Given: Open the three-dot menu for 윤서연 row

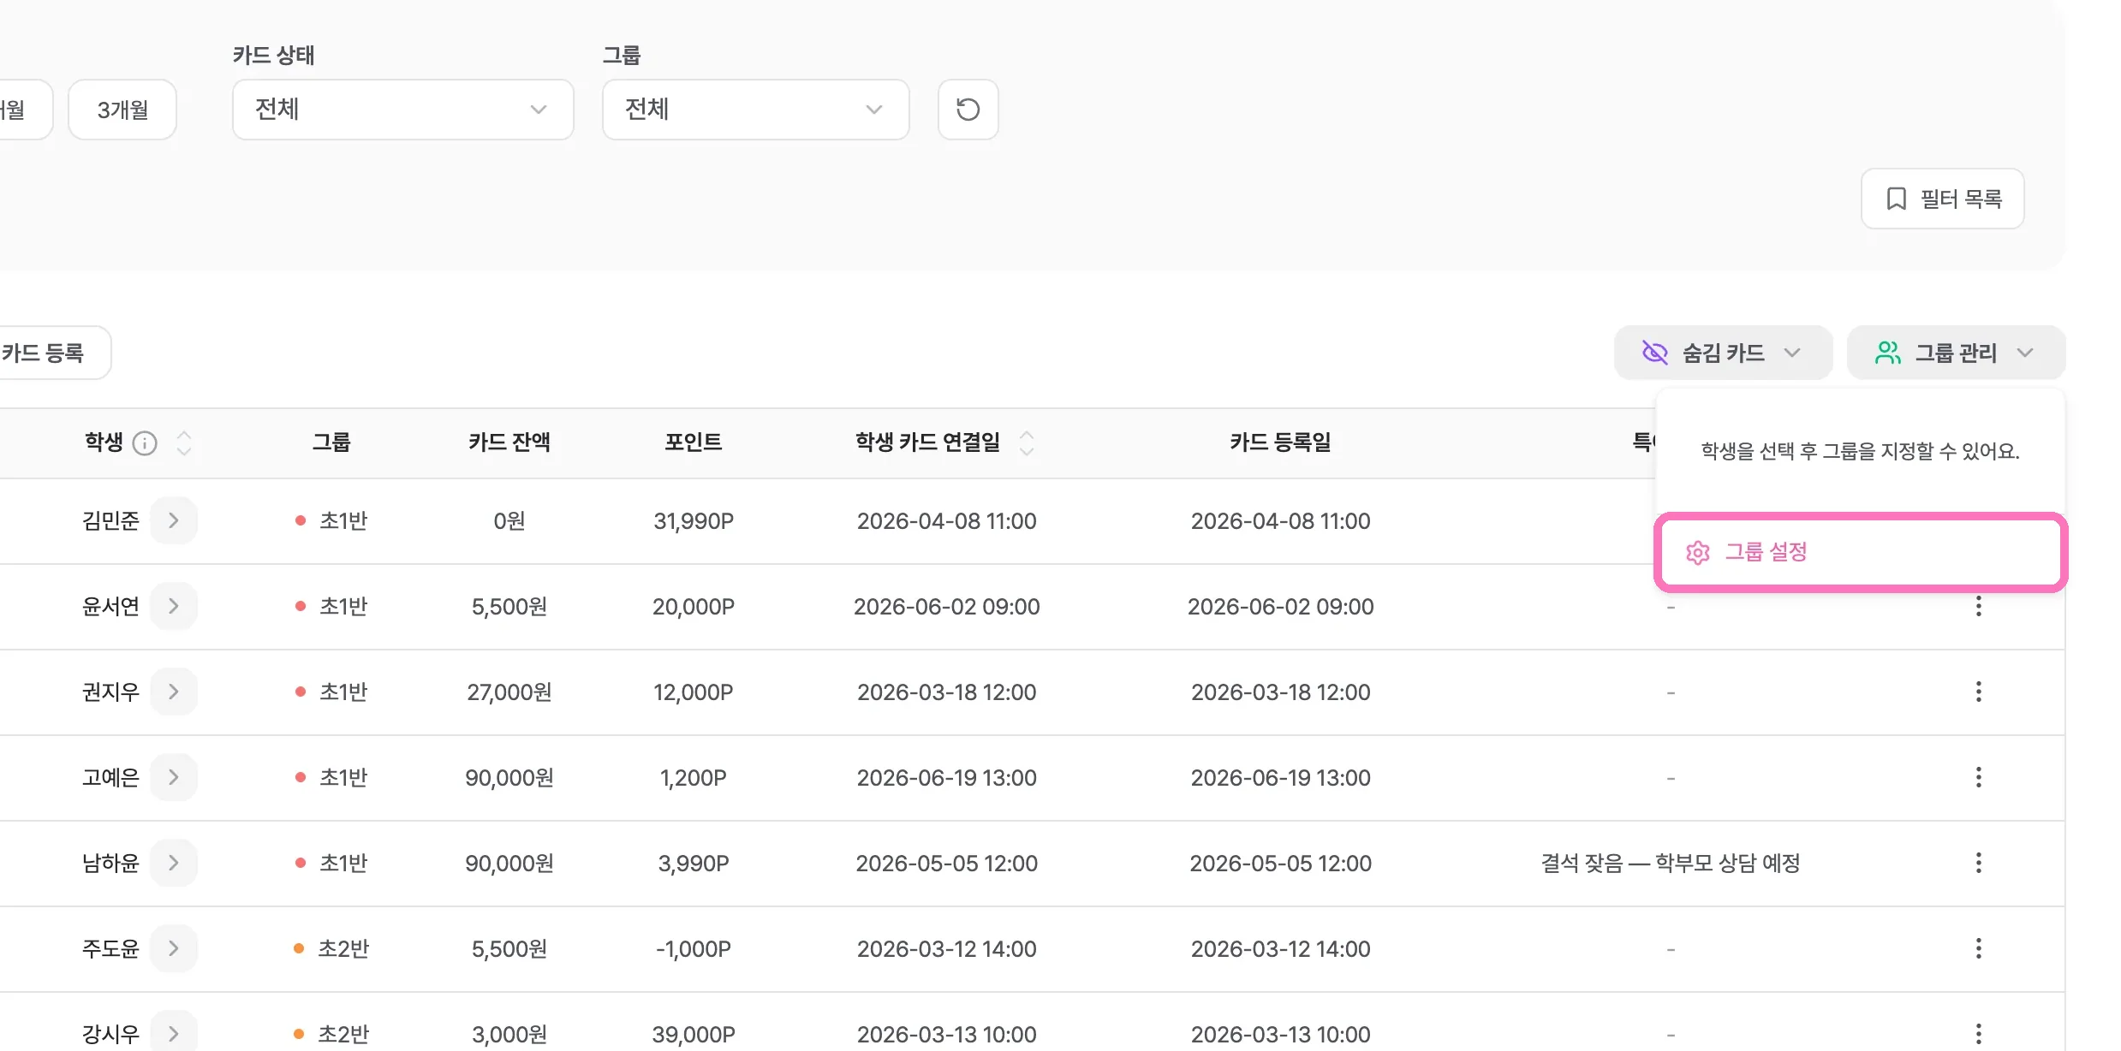Looking at the screenshot, I should pyautogui.click(x=1978, y=606).
